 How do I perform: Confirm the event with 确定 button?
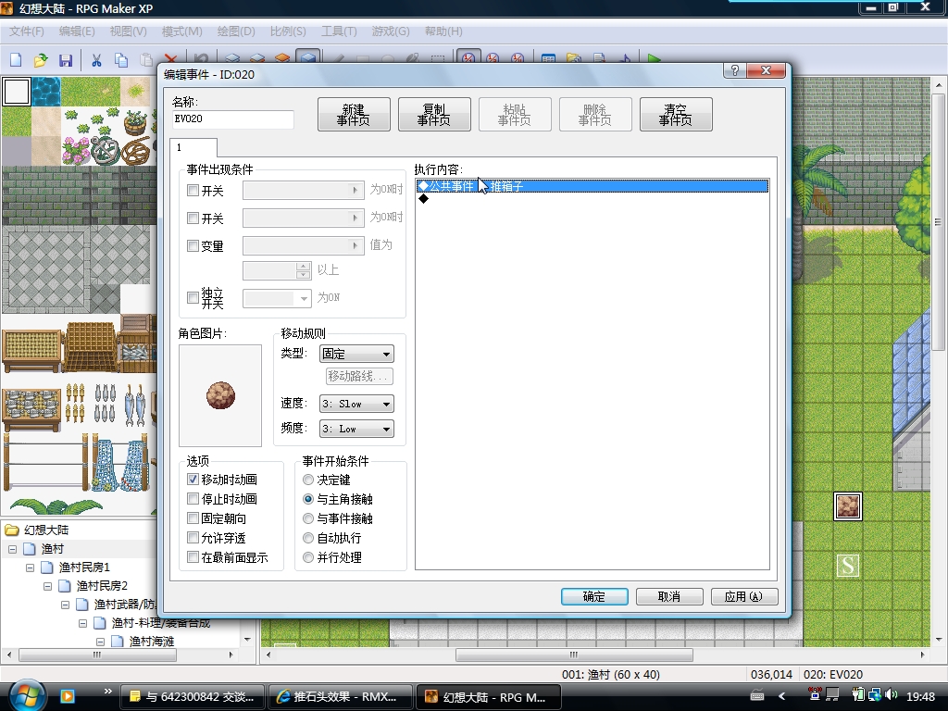594,597
